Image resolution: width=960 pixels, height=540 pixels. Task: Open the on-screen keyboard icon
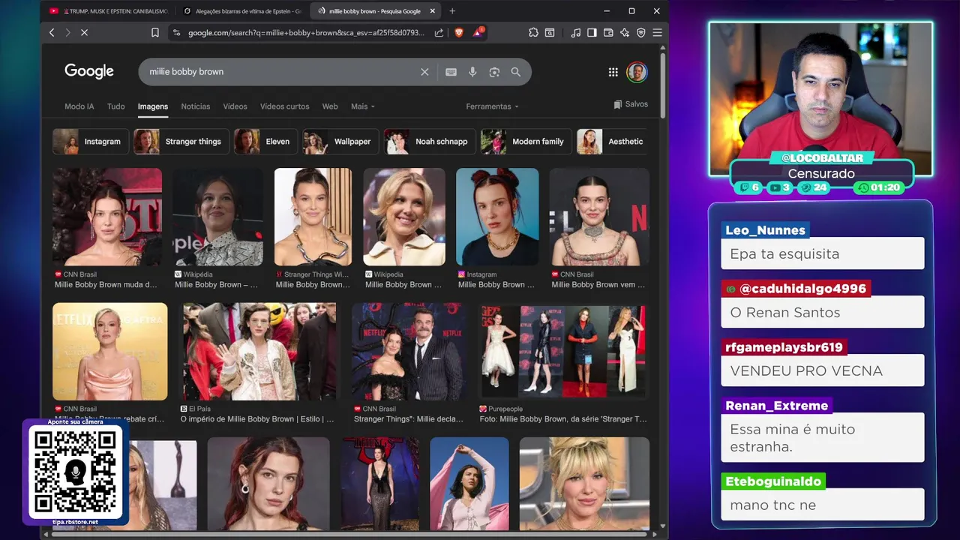click(x=451, y=72)
